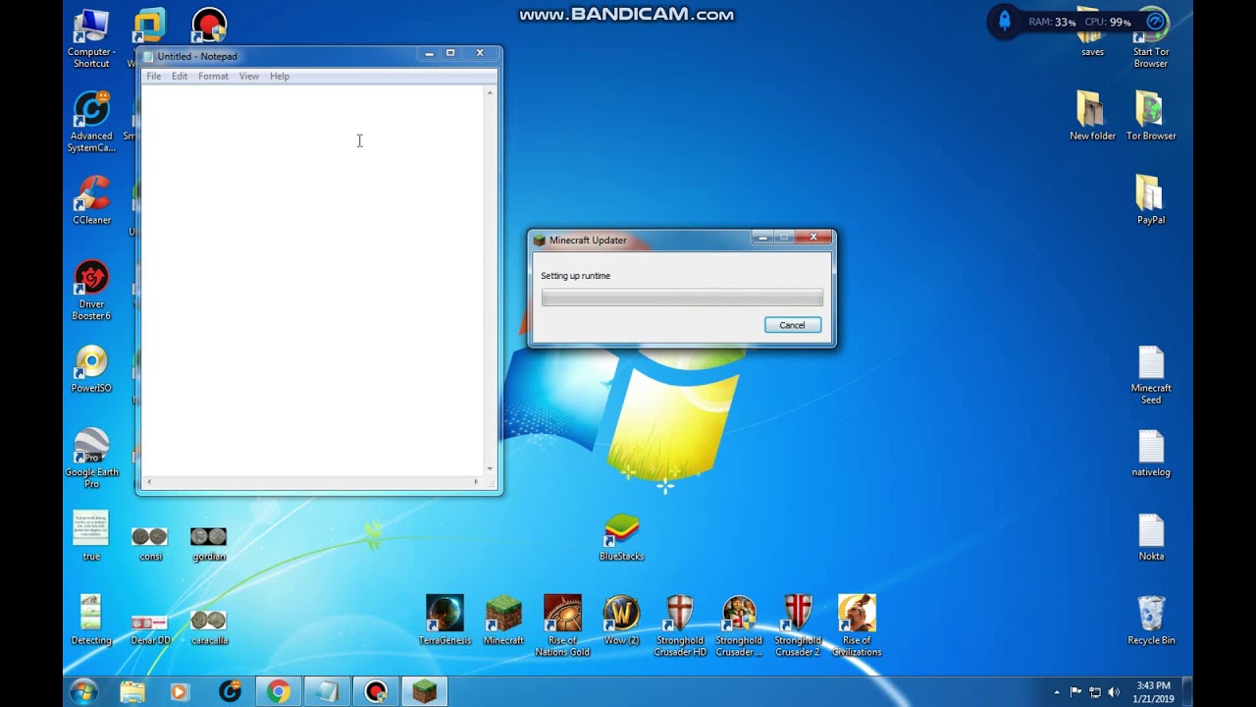
Task: Open the Wow (2) desktop icon
Action: (621, 620)
